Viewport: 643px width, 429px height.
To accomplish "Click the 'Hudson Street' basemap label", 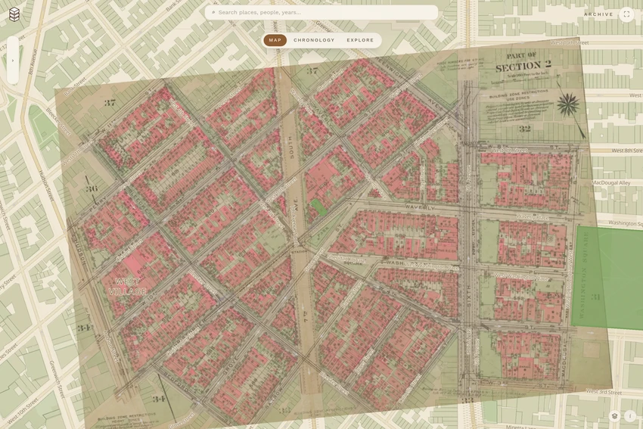I will (x=47, y=186).
